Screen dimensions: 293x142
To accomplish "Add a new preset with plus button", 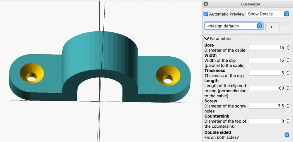I will (272, 27).
